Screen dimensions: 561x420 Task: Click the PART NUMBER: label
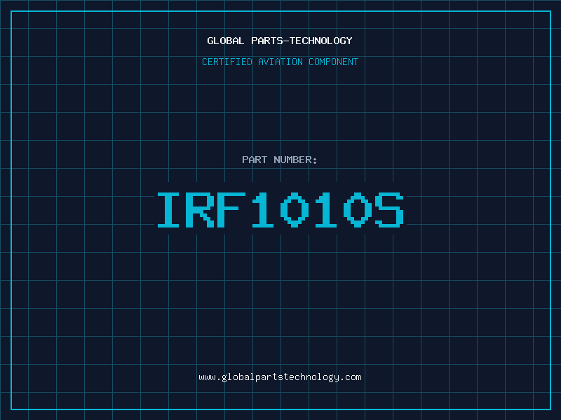[280, 160]
